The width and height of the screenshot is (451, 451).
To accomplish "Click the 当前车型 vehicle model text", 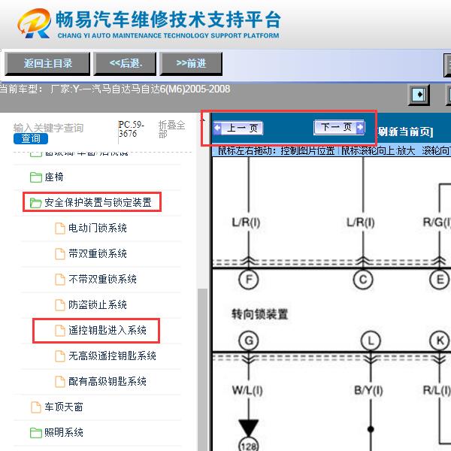I will coord(115,89).
